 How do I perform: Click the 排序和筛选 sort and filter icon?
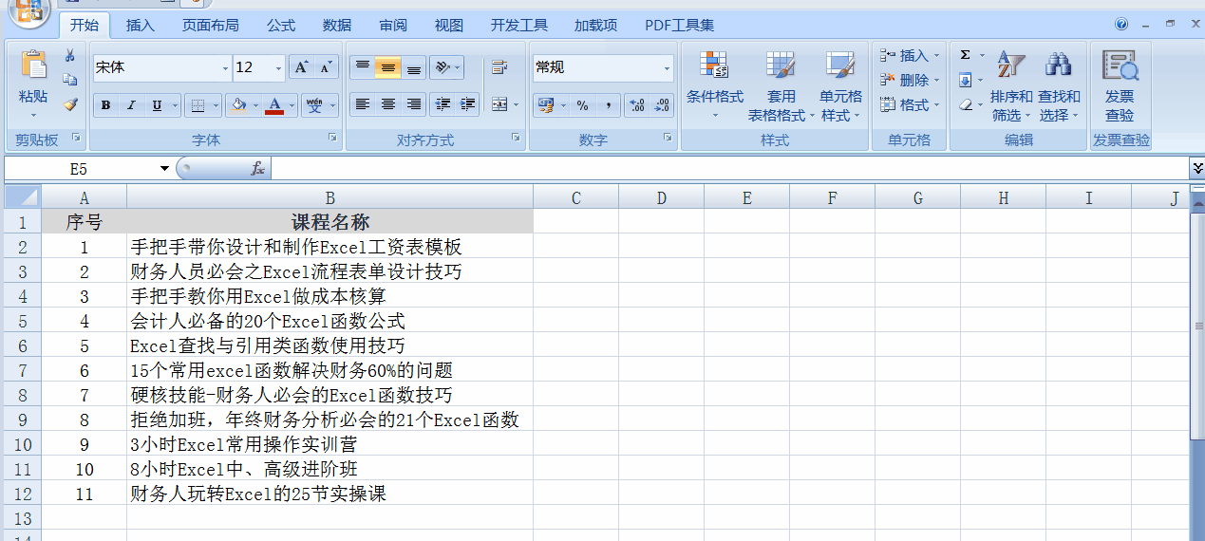tap(1010, 65)
